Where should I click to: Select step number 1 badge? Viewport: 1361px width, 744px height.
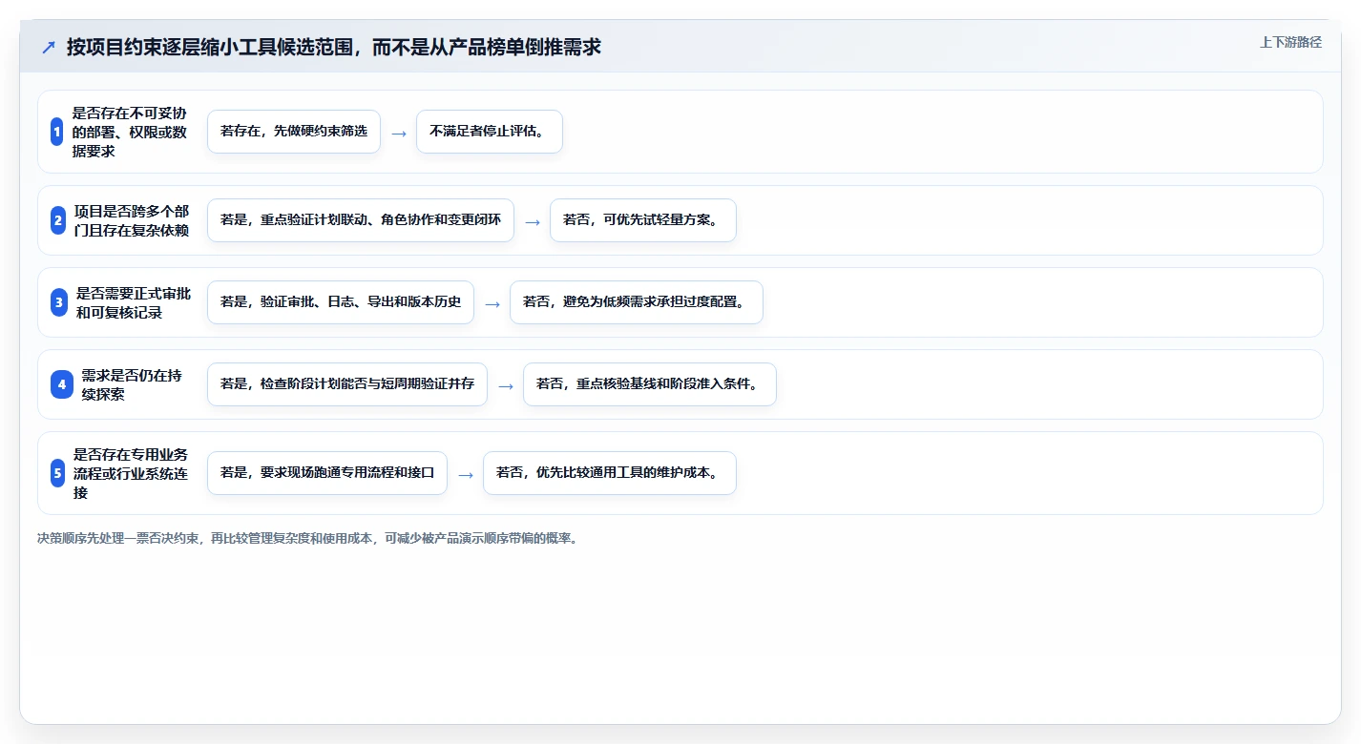point(57,132)
